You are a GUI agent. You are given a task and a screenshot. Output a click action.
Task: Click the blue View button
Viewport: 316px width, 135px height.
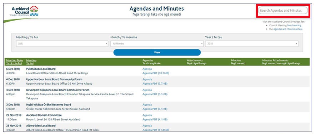[x=157, y=52]
